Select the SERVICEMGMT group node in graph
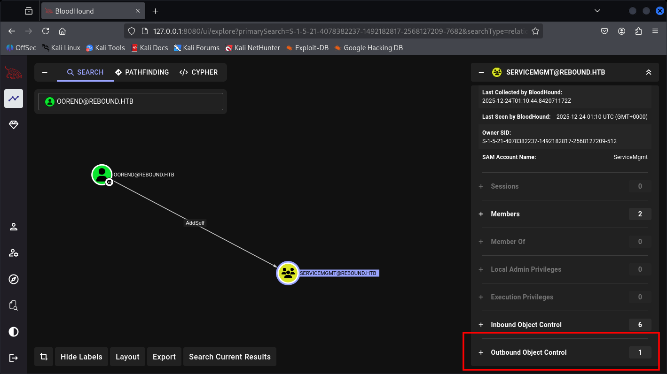This screenshot has width=667, height=374. coord(288,273)
